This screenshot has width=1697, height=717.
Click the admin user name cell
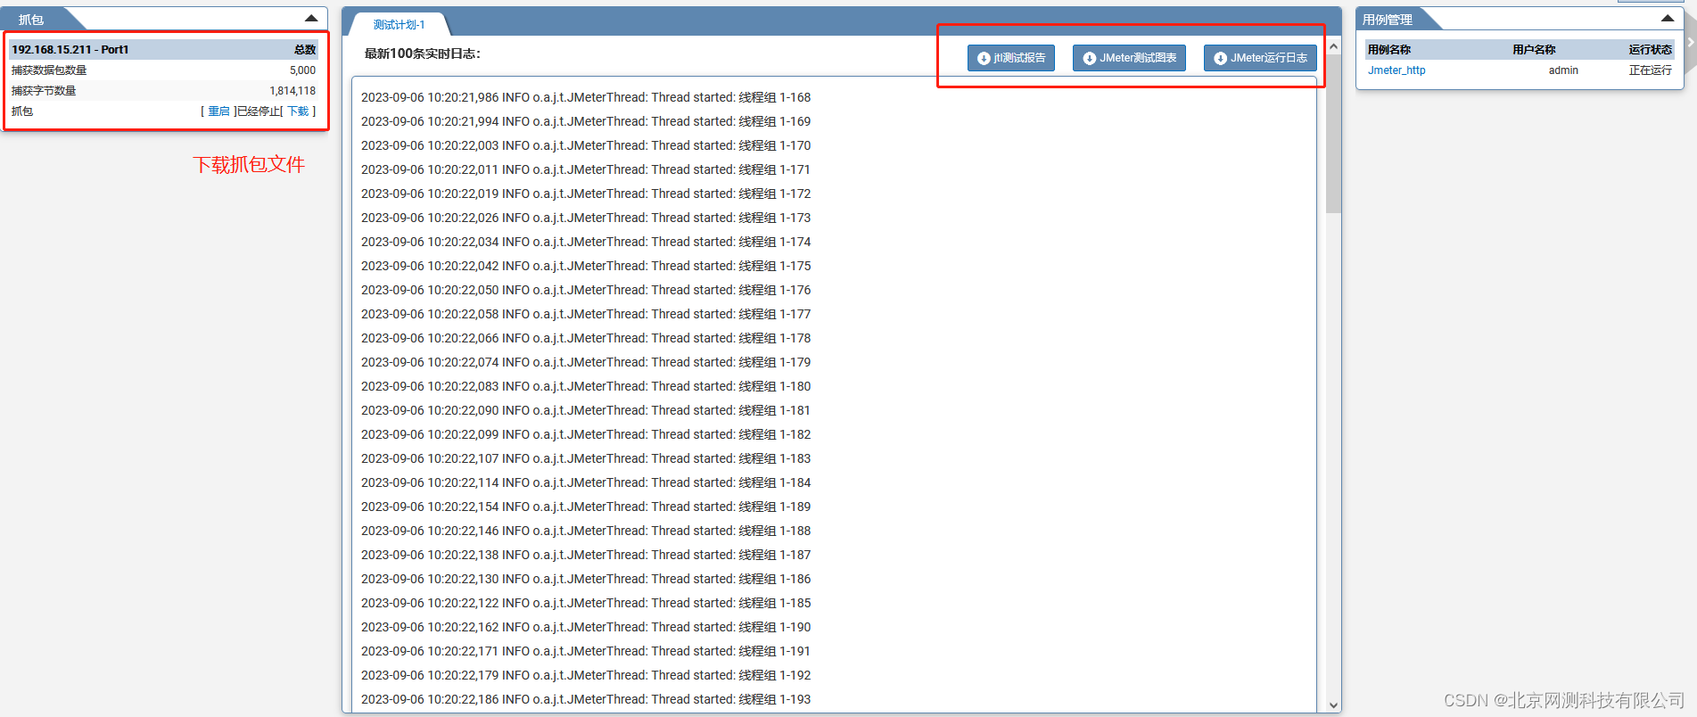pos(1563,70)
